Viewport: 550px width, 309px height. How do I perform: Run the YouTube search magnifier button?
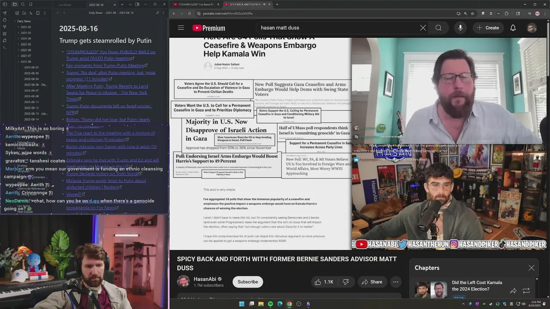point(438,28)
